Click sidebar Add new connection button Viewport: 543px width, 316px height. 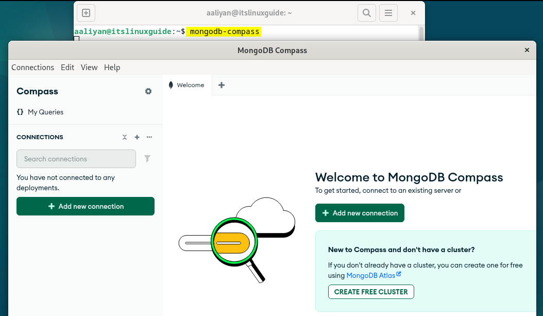point(86,206)
